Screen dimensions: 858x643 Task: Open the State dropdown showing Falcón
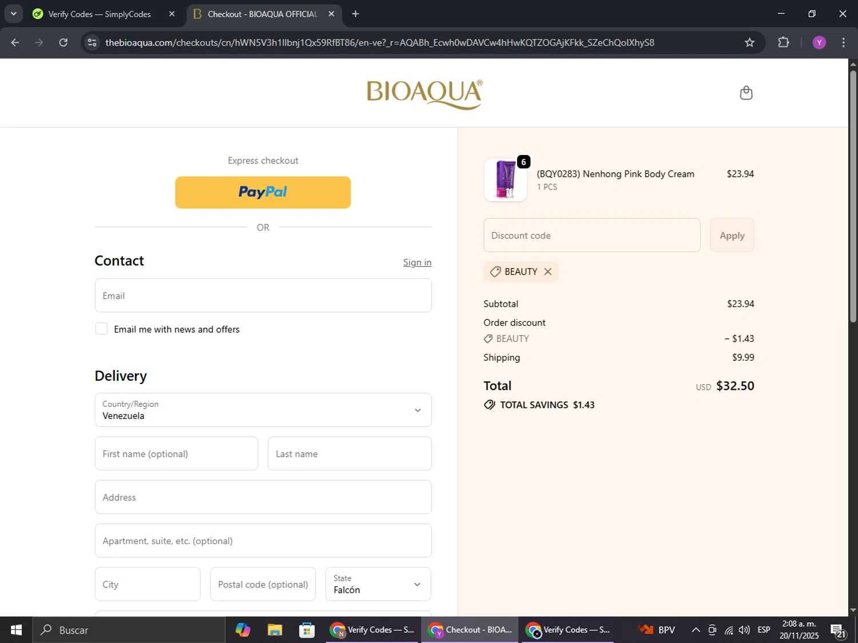coord(378,584)
